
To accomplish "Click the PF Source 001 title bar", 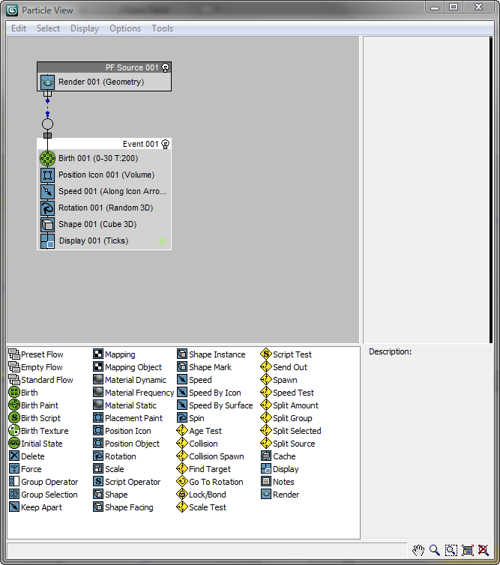I will click(x=103, y=67).
